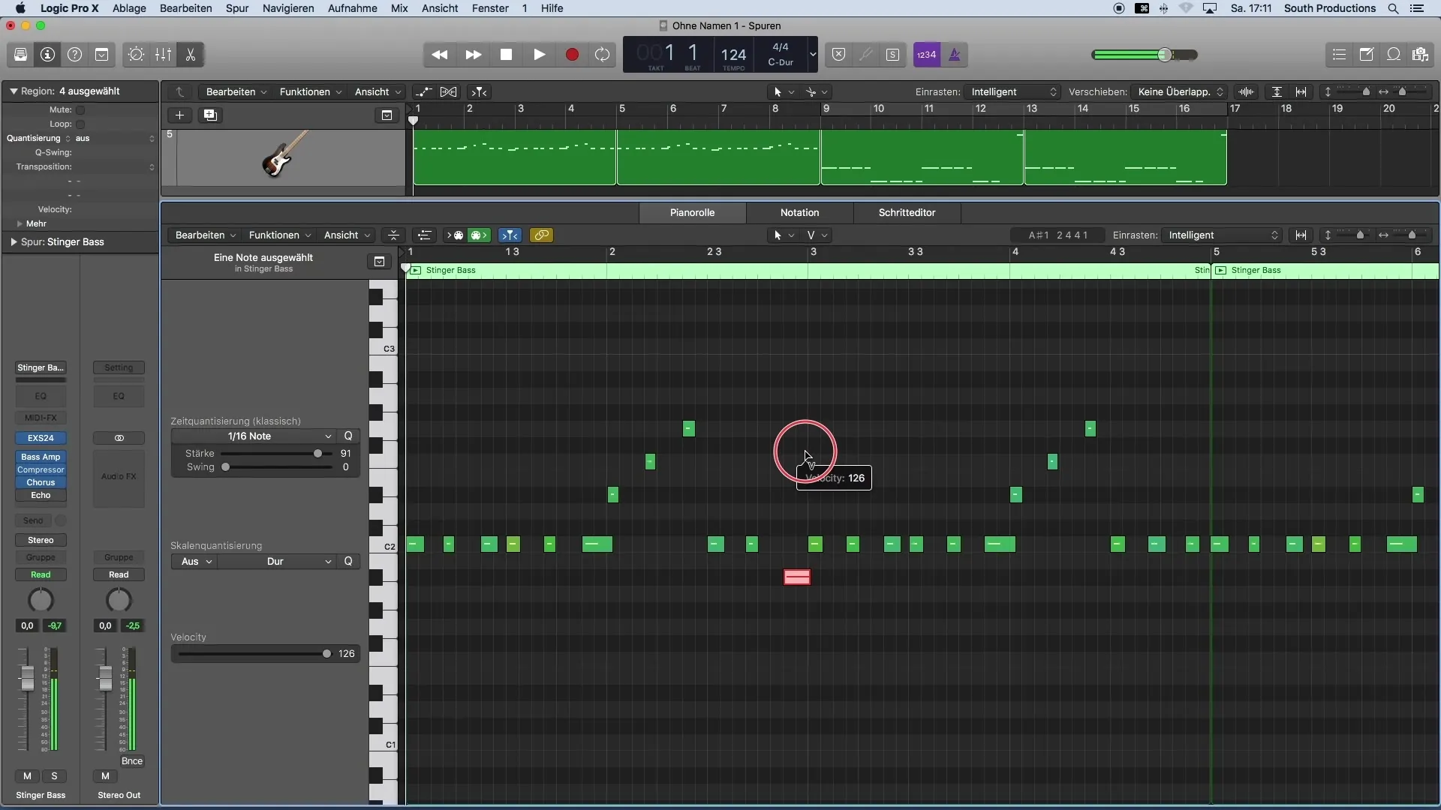The image size is (1441, 810).
Task: Open the List Editors button
Action: coord(1339,55)
